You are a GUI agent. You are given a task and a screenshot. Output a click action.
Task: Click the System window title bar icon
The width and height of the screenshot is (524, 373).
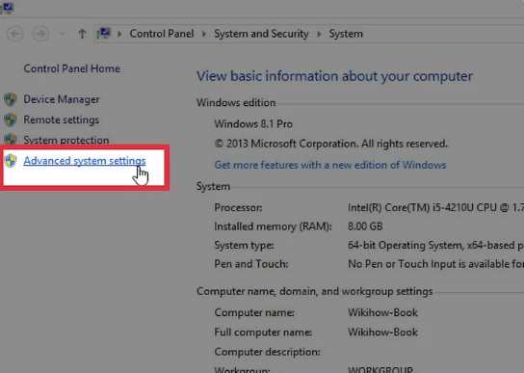pos(7,8)
